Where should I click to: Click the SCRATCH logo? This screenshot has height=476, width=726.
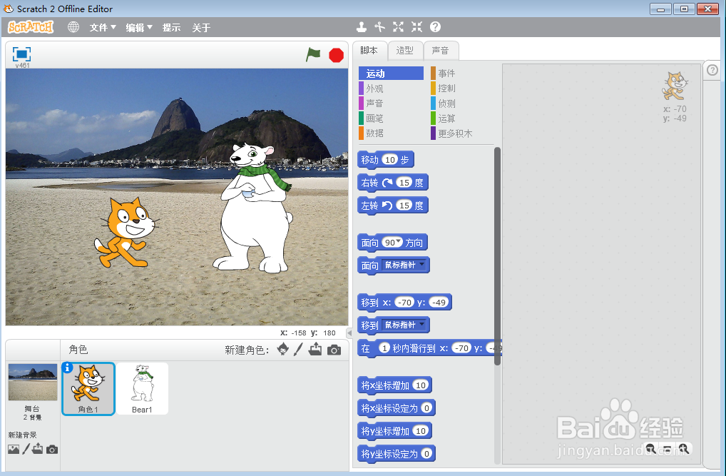(31, 27)
